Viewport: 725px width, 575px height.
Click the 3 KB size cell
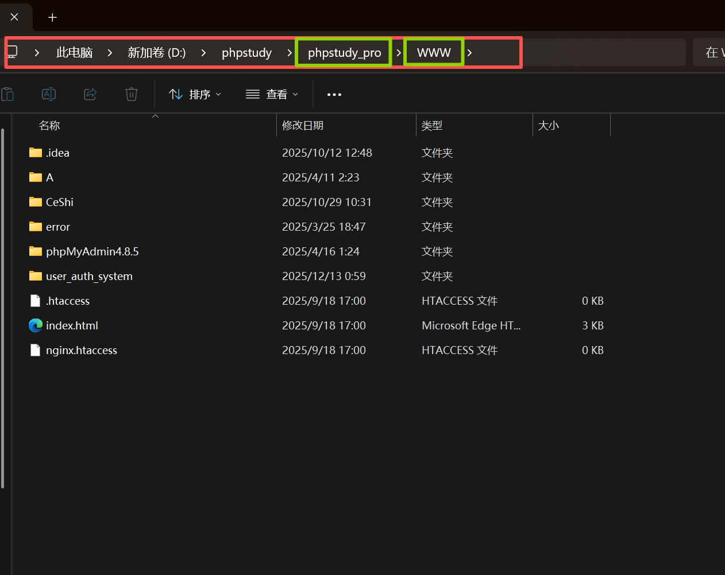pyautogui.click(x=593, y=325)
